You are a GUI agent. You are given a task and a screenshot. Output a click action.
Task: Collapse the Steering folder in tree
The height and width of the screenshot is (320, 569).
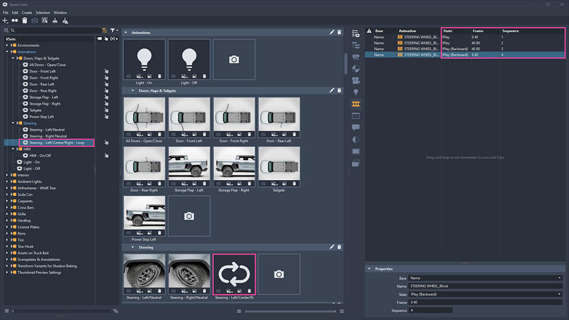tap(13, 123)
